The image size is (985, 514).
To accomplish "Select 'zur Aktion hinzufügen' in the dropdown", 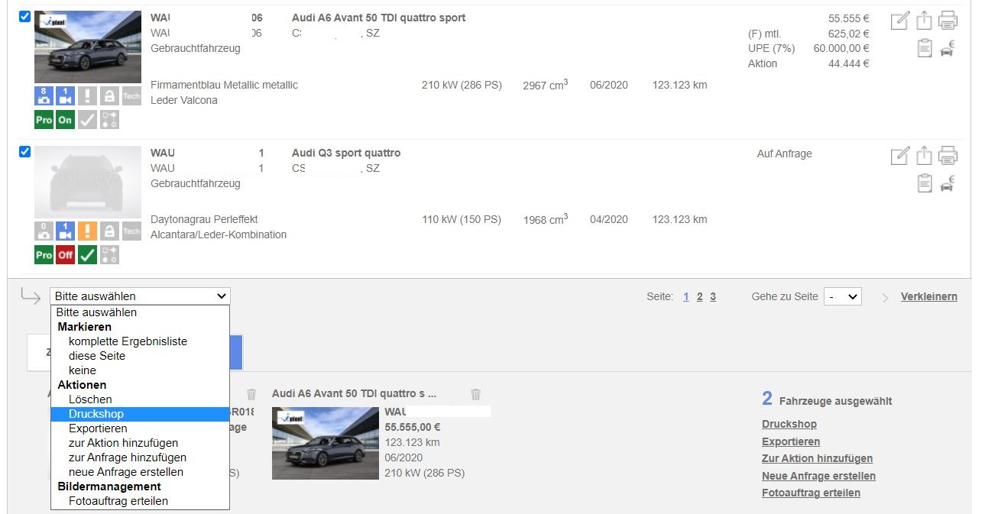I will pos(140,443).
